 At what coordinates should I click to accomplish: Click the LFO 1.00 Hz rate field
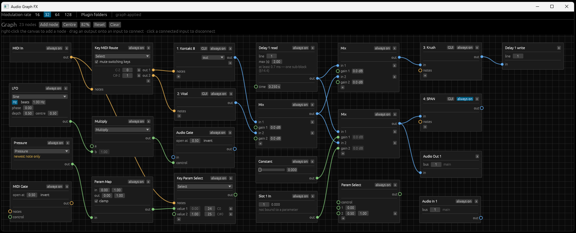pos(39,102)
